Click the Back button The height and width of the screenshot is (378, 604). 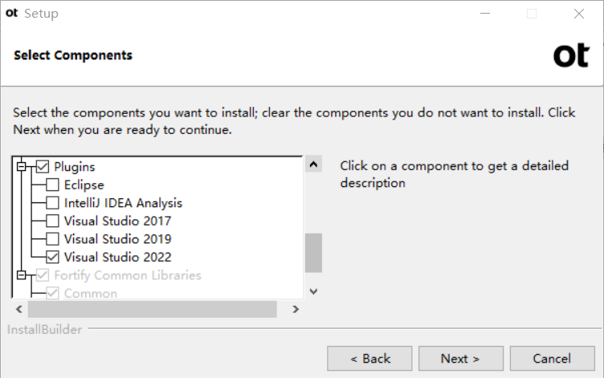(x=369, y=359)
